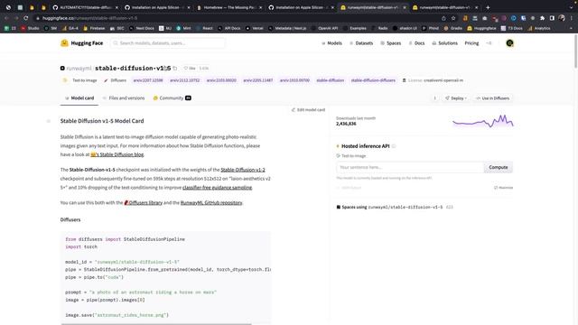Image resolution: width=578 pixels, height=325 pixels.
Task: Click the browser address bar URL
Action: pos(89,18)
